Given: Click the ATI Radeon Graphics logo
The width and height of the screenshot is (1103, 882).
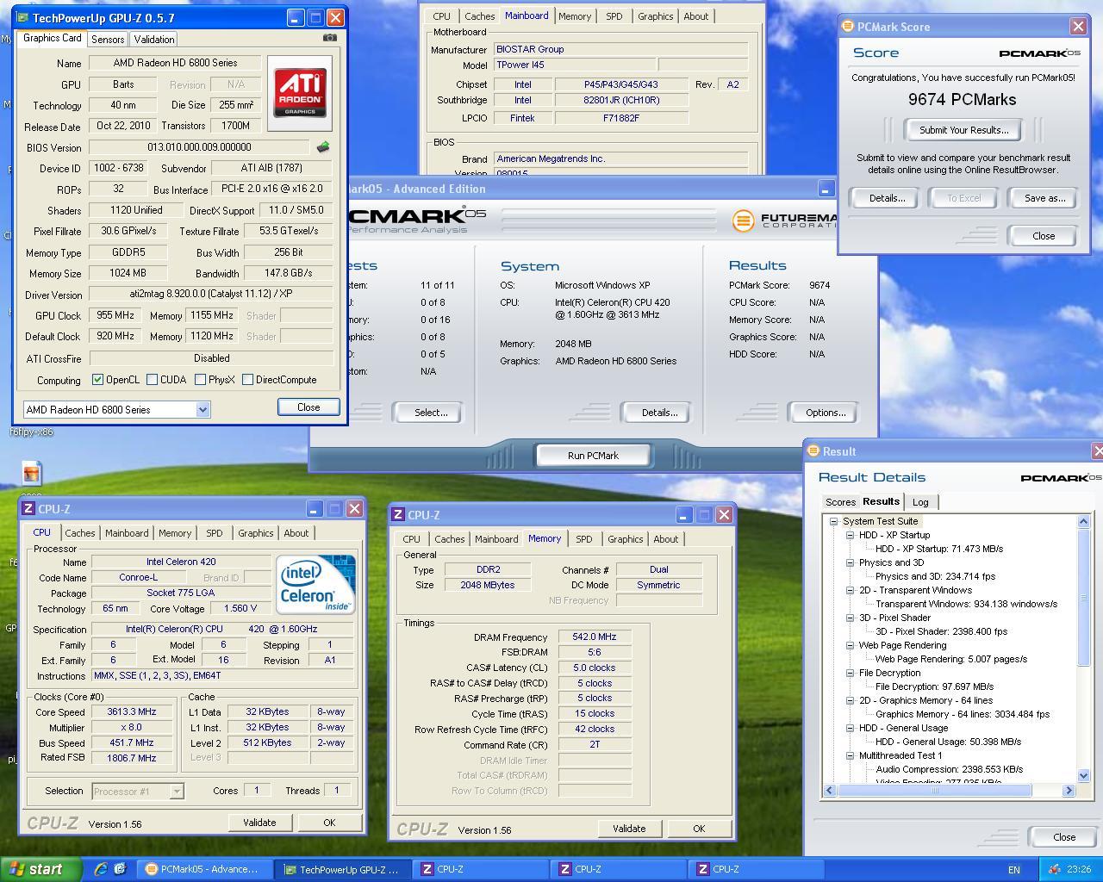Looking at the screenshot, I should [300, 93].
